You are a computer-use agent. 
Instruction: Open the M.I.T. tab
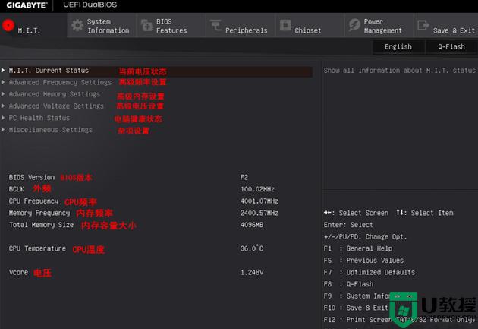click(33, 26)
